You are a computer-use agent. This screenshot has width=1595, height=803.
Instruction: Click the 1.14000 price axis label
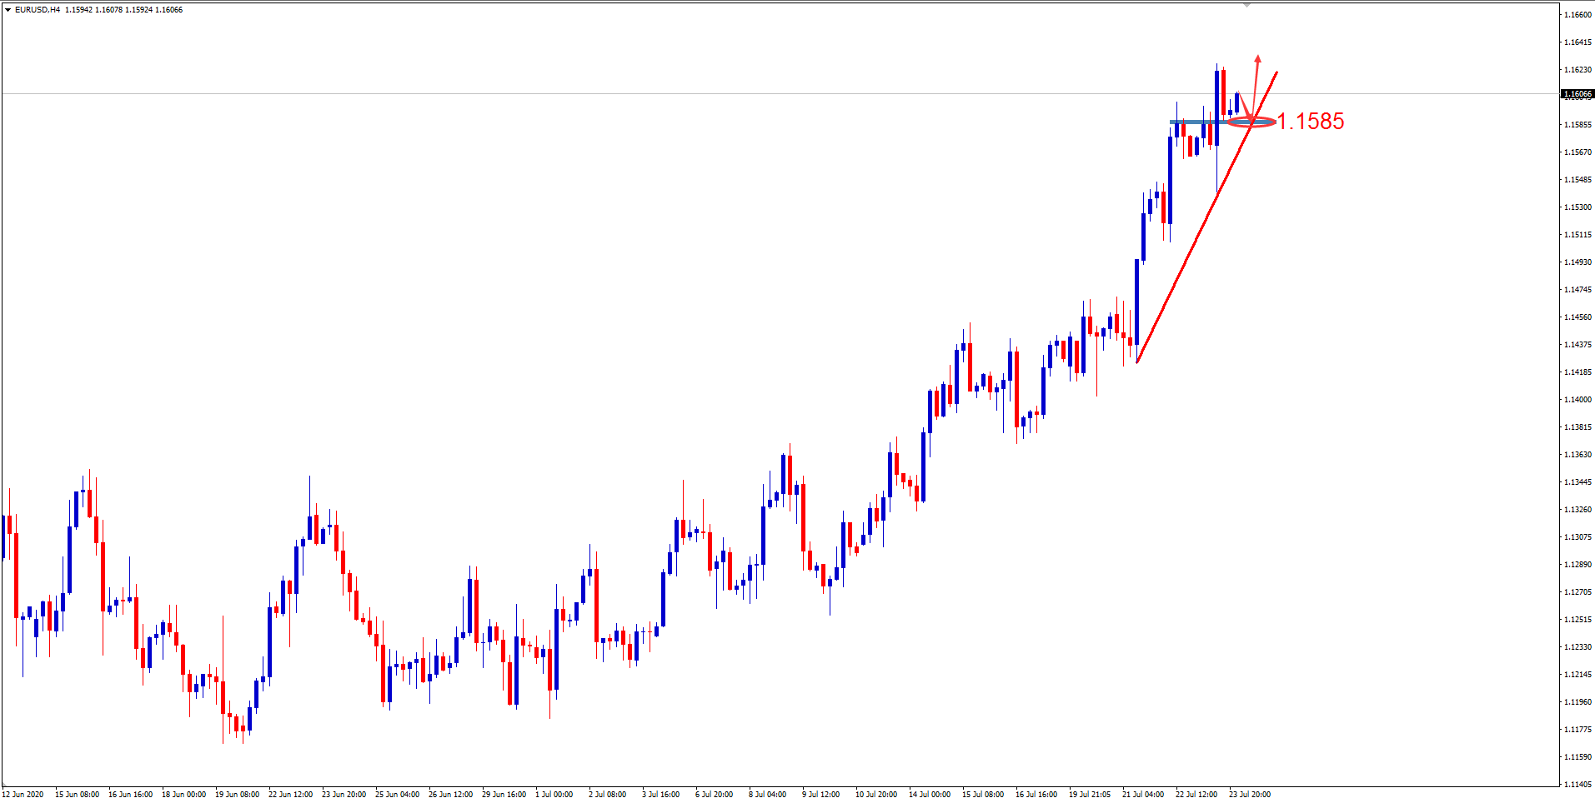pos(1577,400)
